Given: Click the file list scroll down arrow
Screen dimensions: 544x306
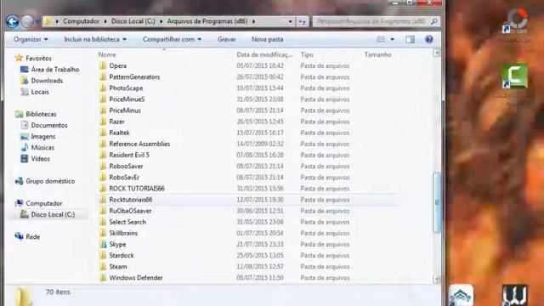Looking at the screenshot, I should tap(437, 279).
